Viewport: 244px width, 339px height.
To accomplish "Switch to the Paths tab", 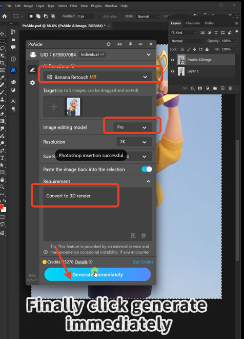I will click(x=209, y=23).
